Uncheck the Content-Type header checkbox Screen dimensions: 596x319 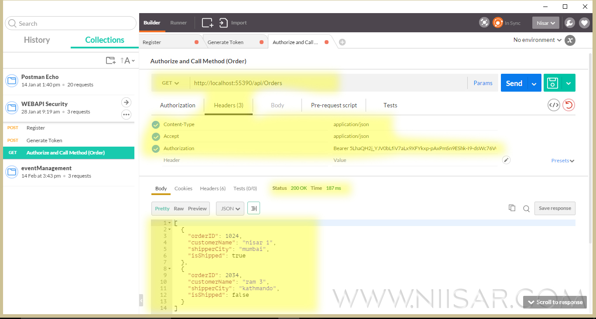pyautogui.click(x=156, y=125)
